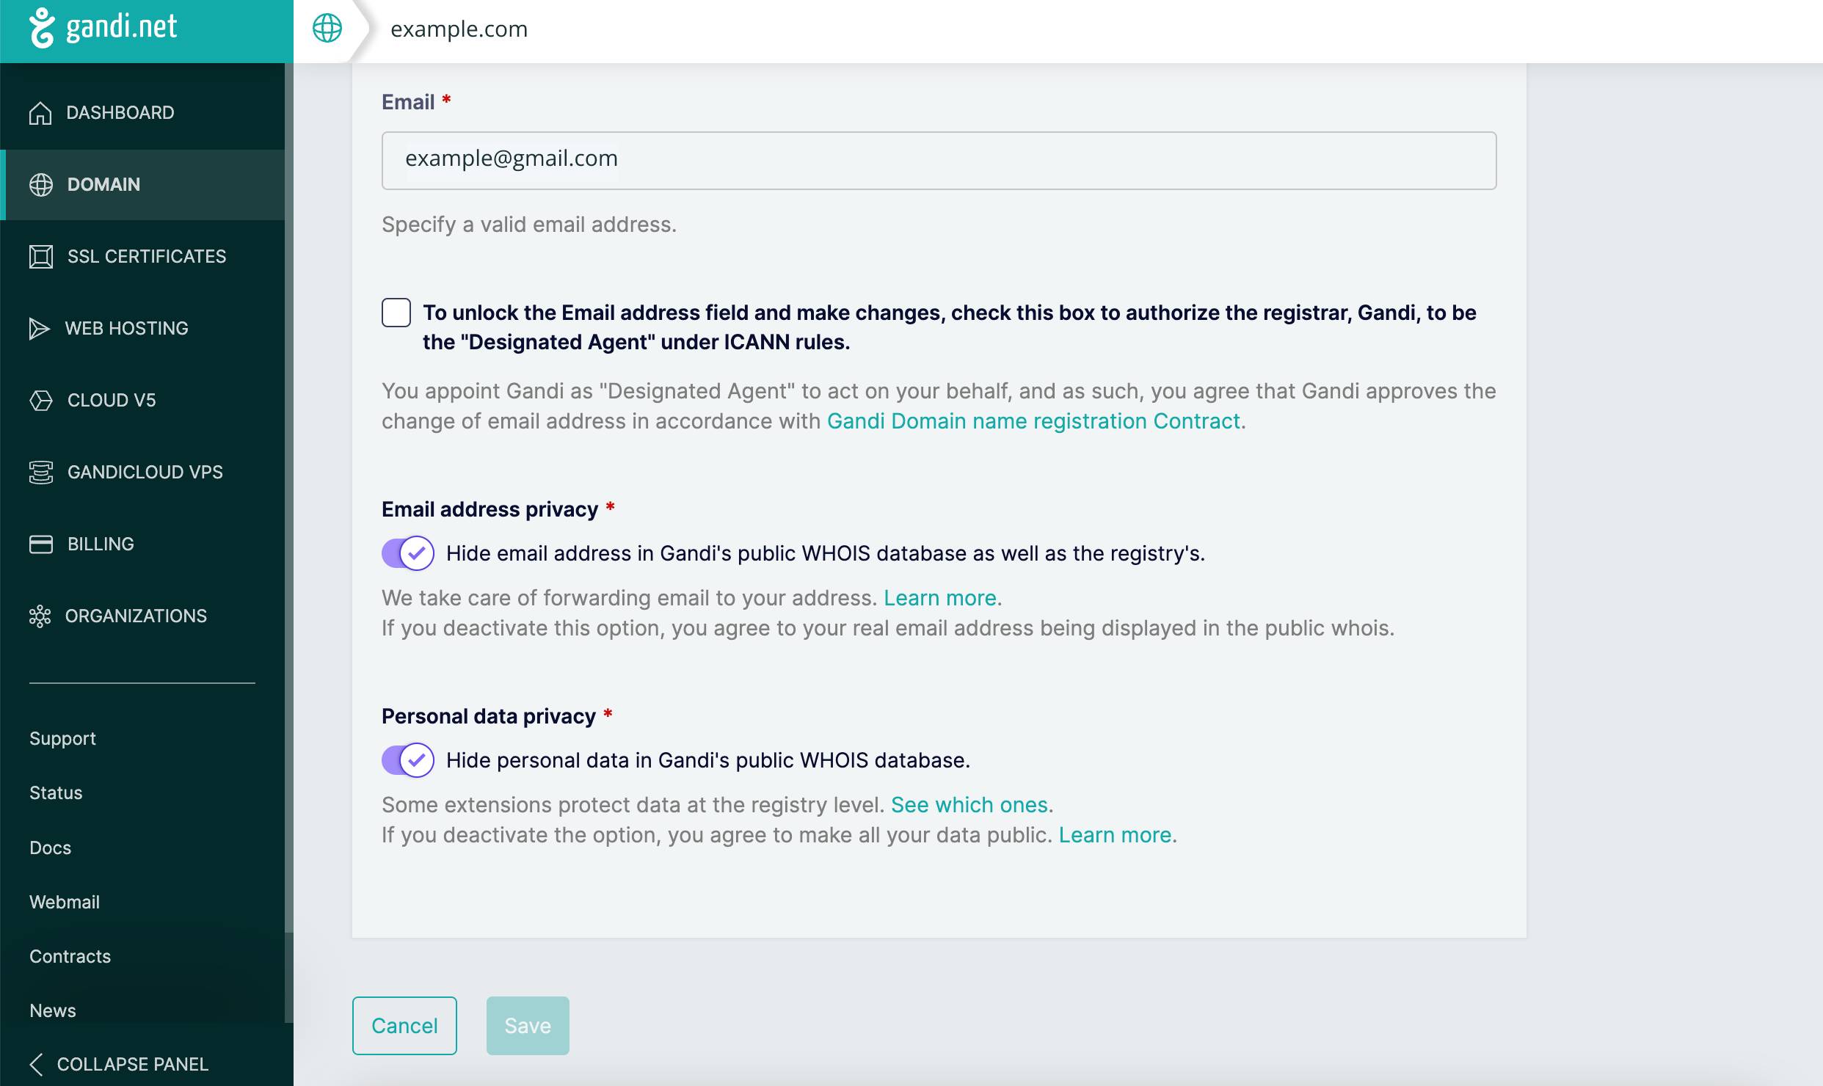Click the globe icon beside example.com

327,29
